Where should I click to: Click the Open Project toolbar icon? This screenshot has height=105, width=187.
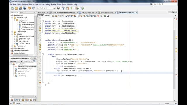pyautogui.click(x=20, y=8)
